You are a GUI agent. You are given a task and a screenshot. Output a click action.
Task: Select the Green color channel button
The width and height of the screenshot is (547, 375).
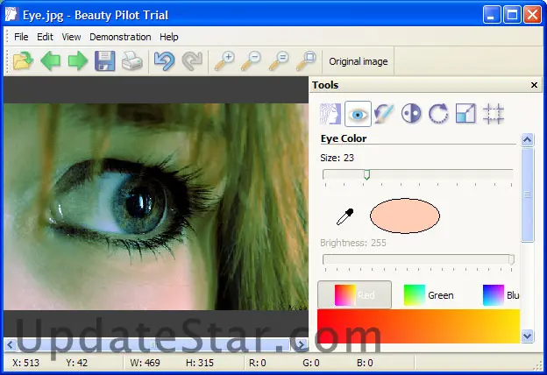(x=429, y=295)
